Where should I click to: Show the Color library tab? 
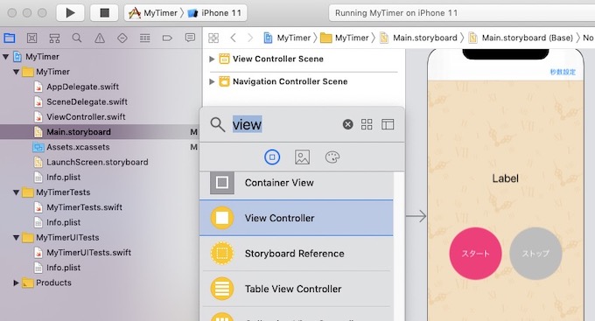tap(332, 157)
